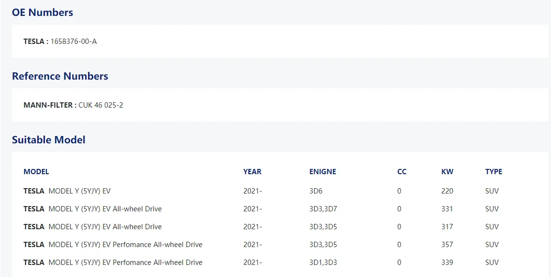551x277 pixels.
Task: Click the OE Numbers heading
Action: coord(43,13)
